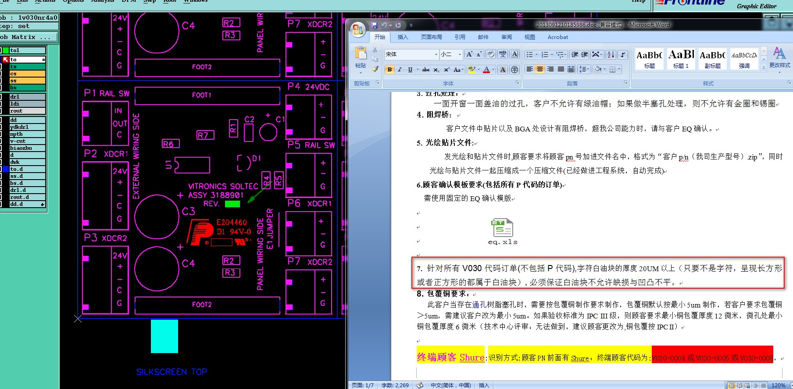Decrease paragraph indent
Image resolution: width=793 pixels, height=389 pixels.
click(x=575, y=54)
